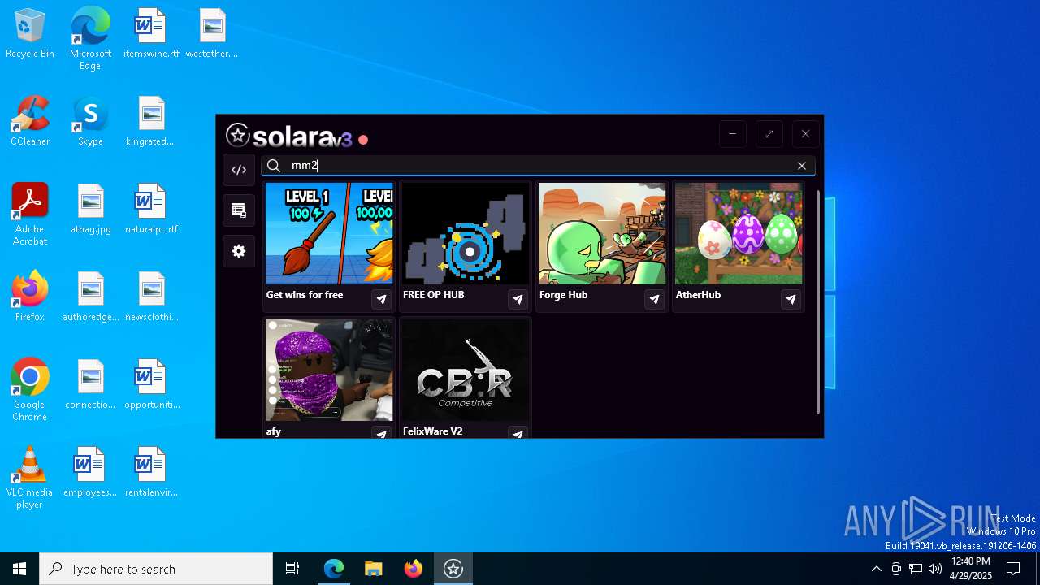Click Solara app icon on taskbar
The image size is (1040, 585).
click(453, 569)
